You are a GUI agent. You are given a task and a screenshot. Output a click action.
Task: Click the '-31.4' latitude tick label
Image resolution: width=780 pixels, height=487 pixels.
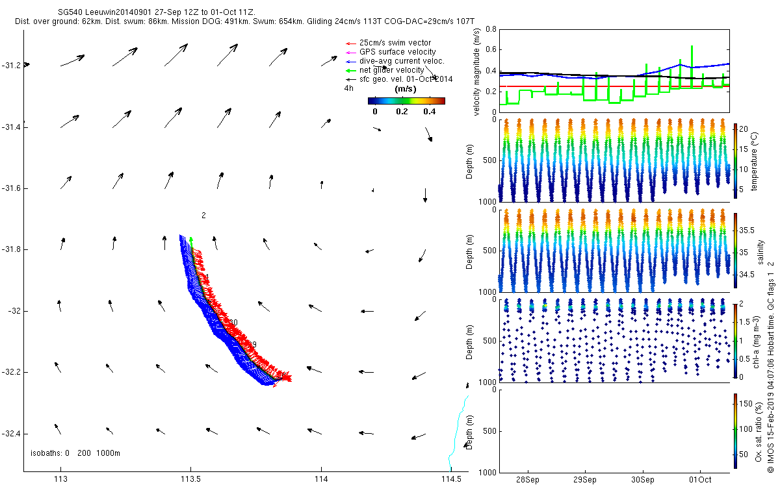point(11,127)
